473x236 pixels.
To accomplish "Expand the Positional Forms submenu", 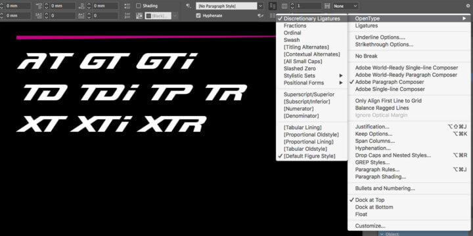I will click(x=311, y=83).
